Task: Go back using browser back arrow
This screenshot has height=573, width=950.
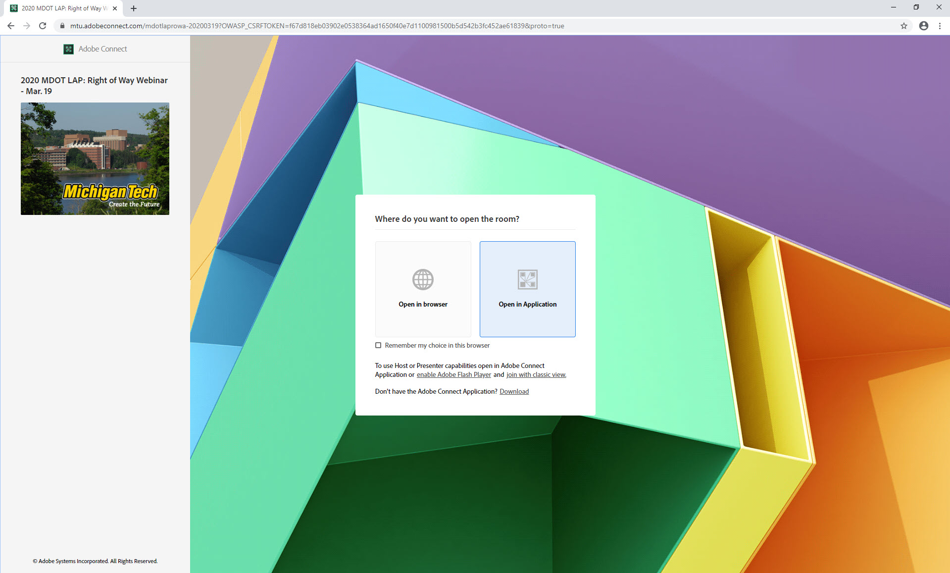Action: click(x=11, y=26)
